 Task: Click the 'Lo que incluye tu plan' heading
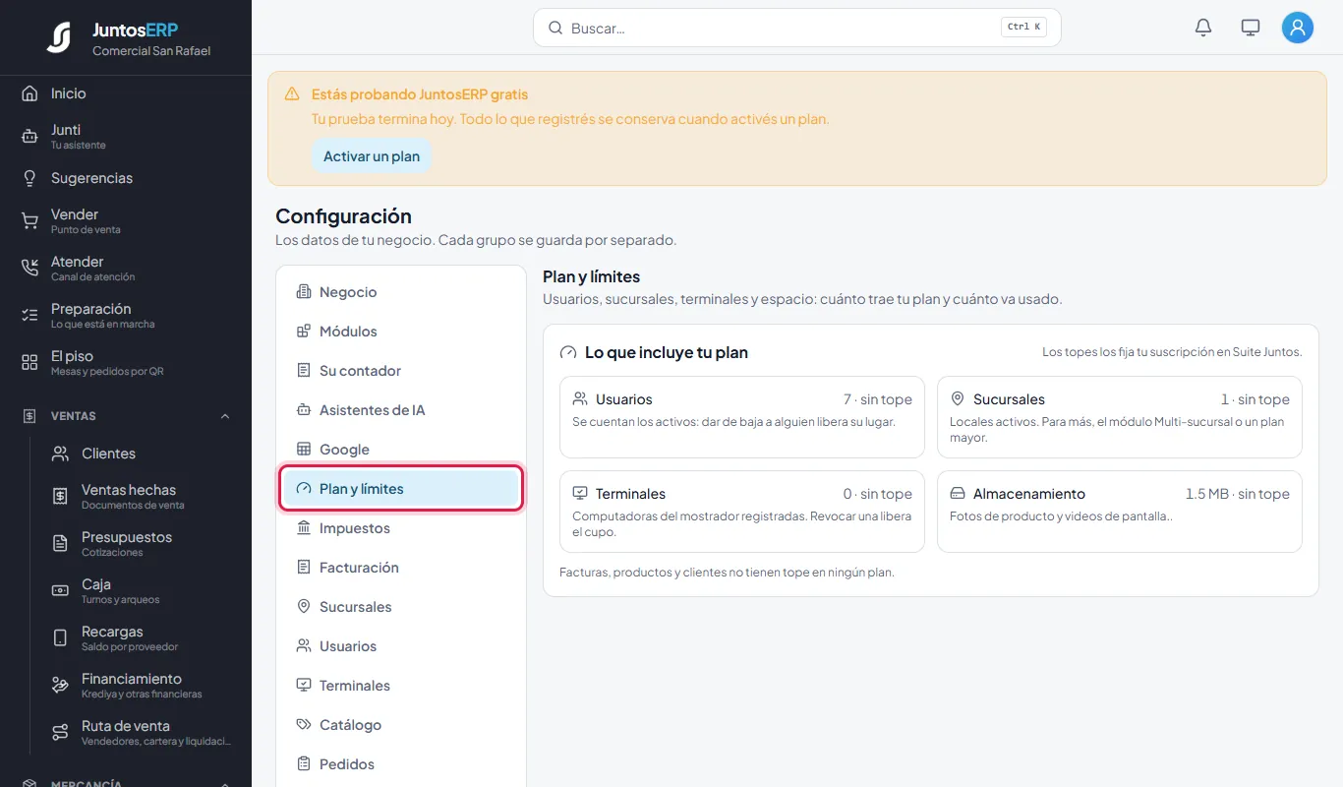[667, 352]
